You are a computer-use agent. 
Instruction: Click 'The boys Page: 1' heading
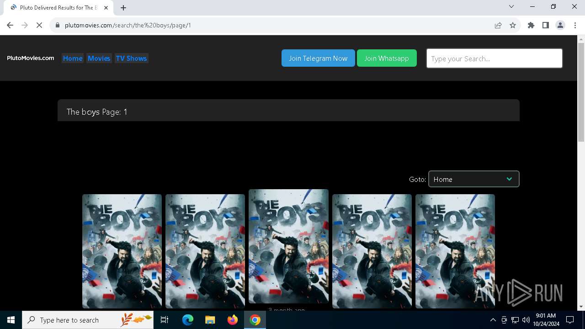97,112
